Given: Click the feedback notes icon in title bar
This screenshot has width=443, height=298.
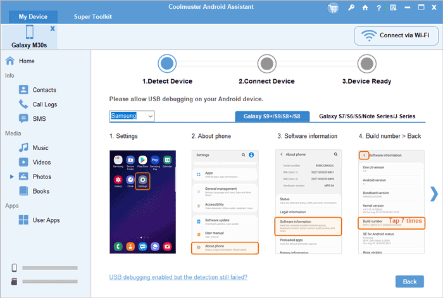Looking at the screenshot, I should tap(395, 8).
